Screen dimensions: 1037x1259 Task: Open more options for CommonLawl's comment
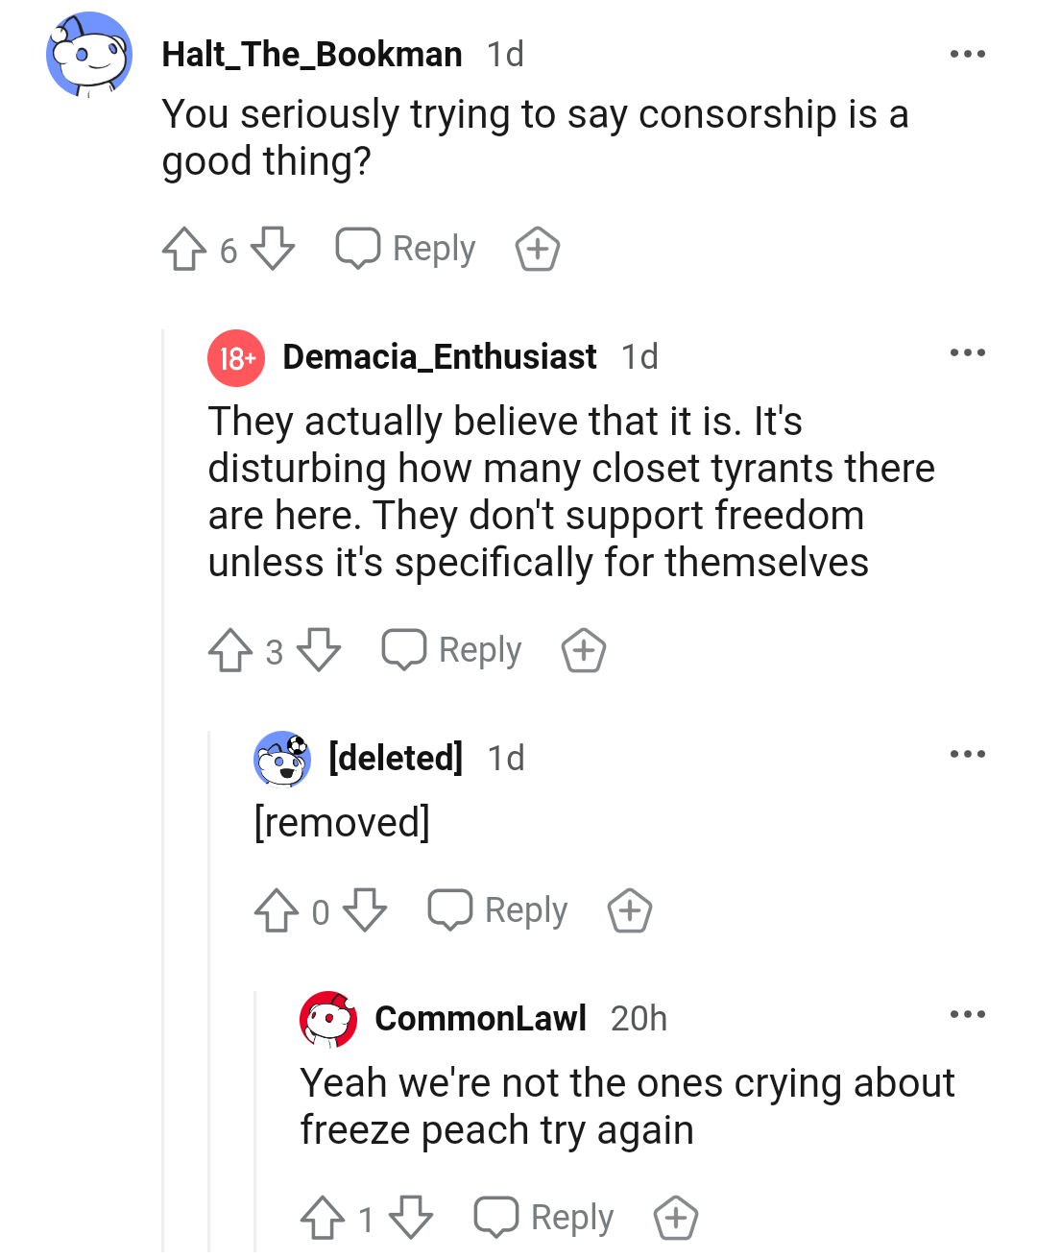tap(968, 1014)
